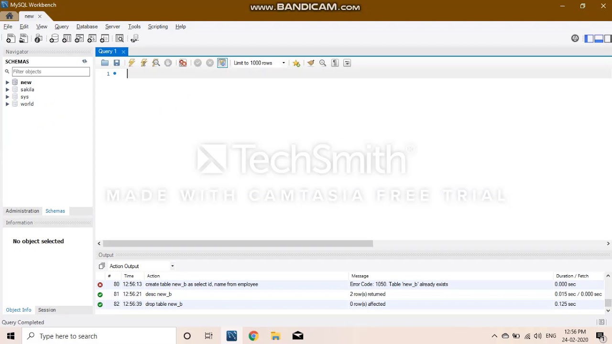The width and height of the screenshot is (612, 344).
Task: Switch to Object Info tab
Action: pos(19,310)
